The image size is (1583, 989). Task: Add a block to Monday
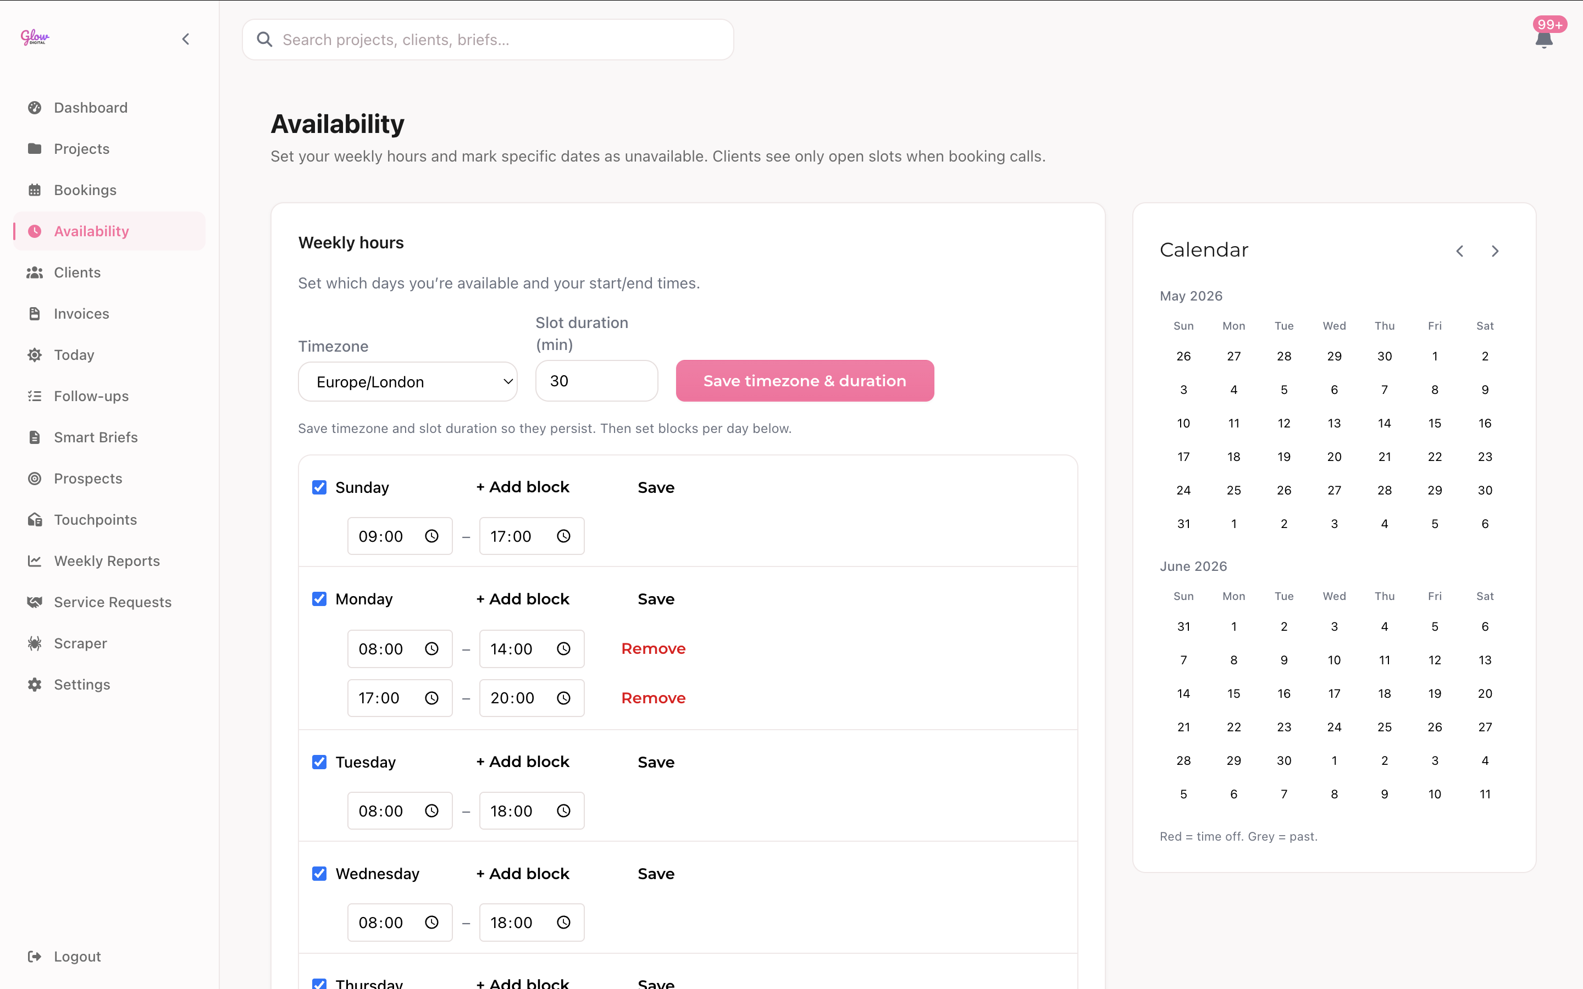click(523, 599)
